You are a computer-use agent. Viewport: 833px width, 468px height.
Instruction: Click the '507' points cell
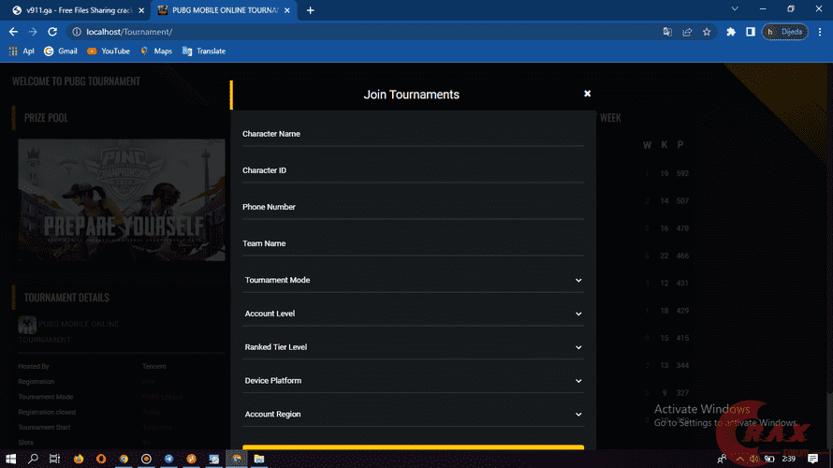[682, 201]
